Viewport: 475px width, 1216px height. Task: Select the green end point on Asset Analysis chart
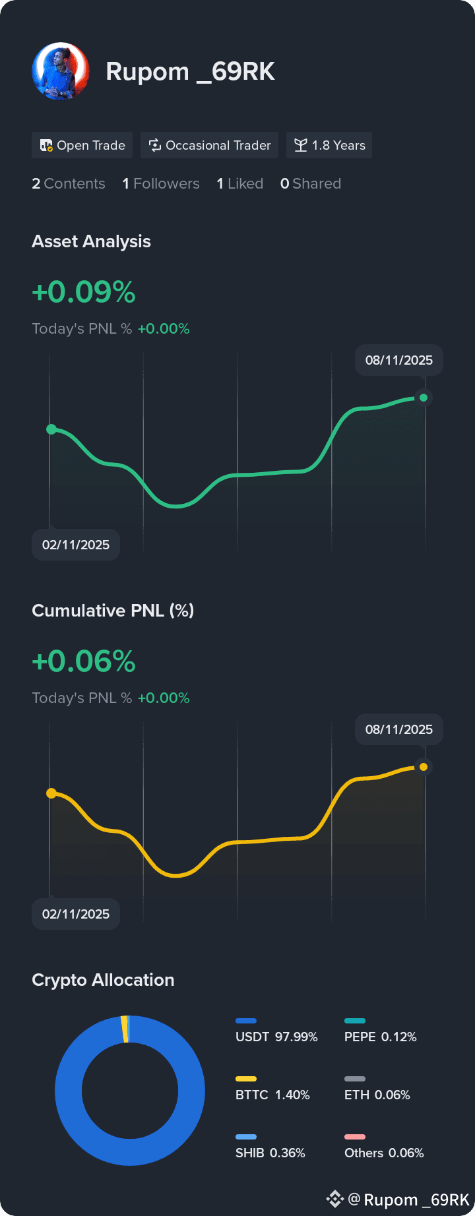click(x=424, y=398)
